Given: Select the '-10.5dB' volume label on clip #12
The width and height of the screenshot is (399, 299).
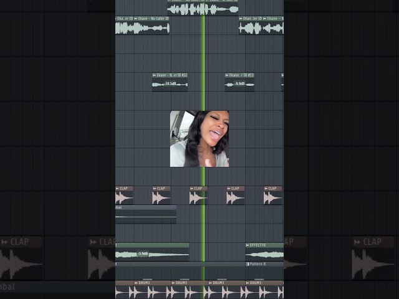Looking at the screenshot, I should point(170,83).
